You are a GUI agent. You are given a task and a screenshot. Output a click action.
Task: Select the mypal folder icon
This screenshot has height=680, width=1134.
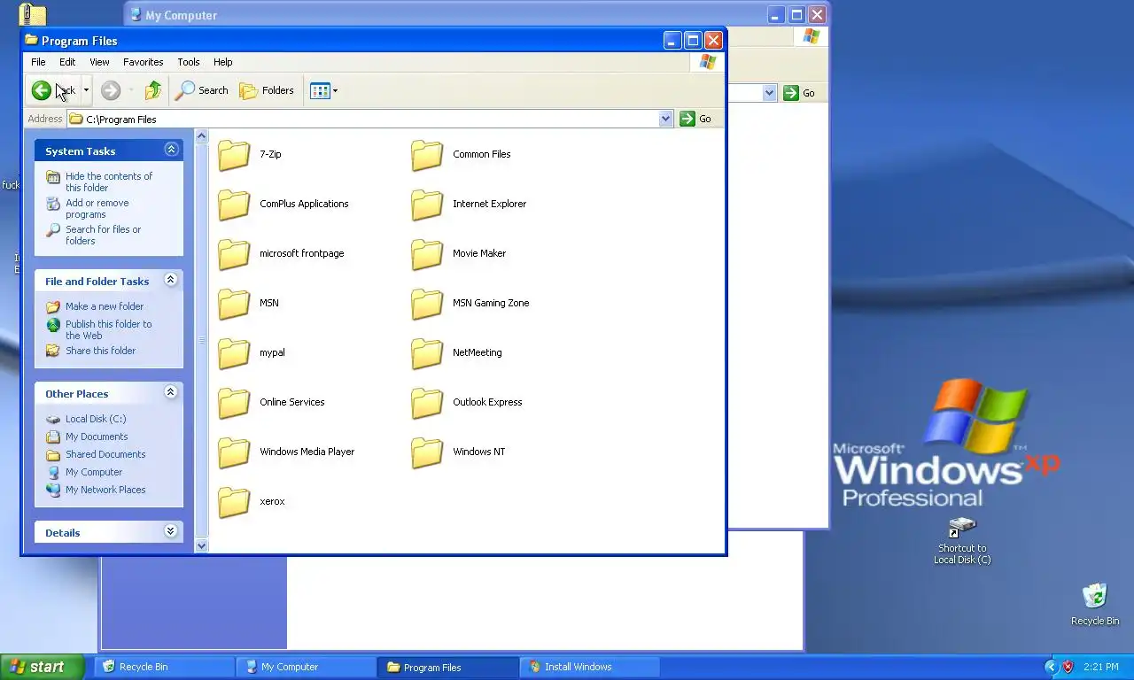235,353
